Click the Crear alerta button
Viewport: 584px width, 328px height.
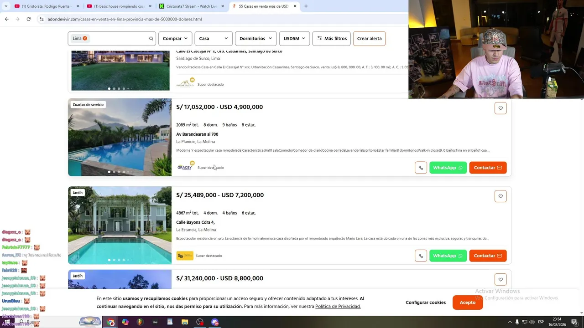370,39
